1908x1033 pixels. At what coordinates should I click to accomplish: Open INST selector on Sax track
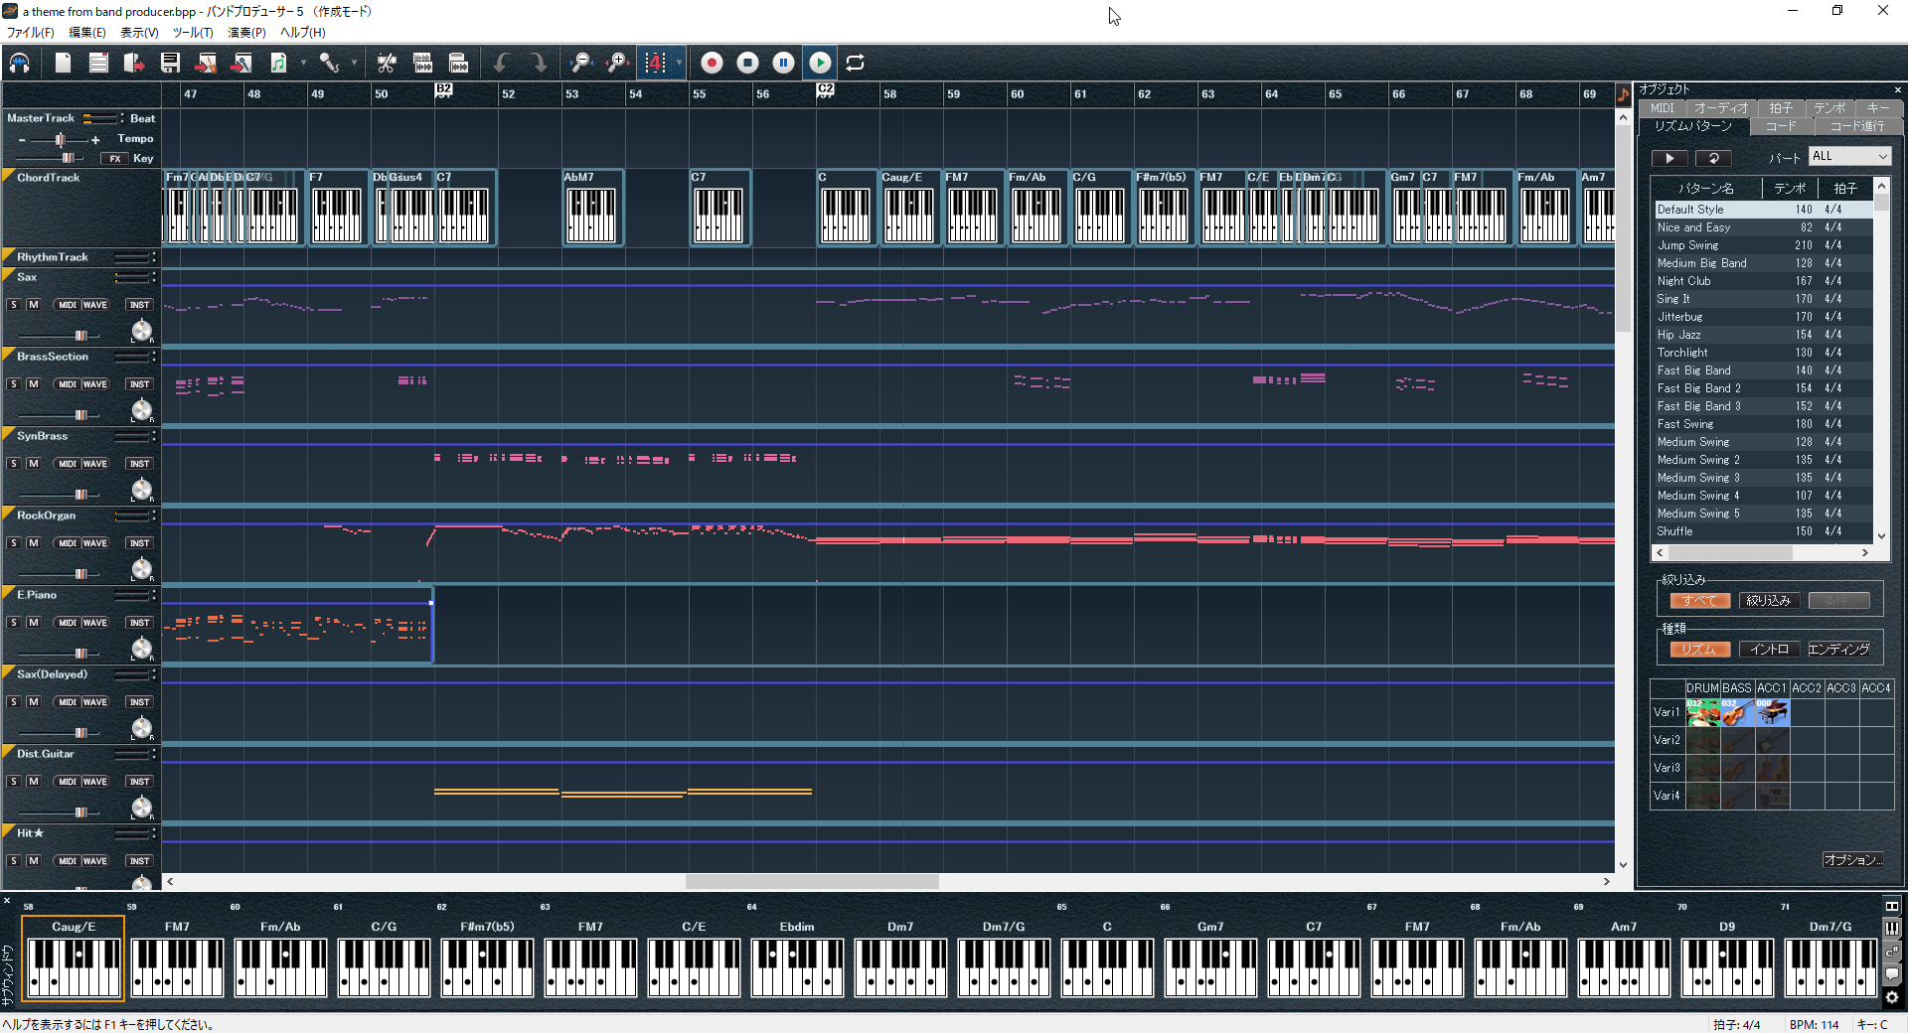click(x=139, y=305)
